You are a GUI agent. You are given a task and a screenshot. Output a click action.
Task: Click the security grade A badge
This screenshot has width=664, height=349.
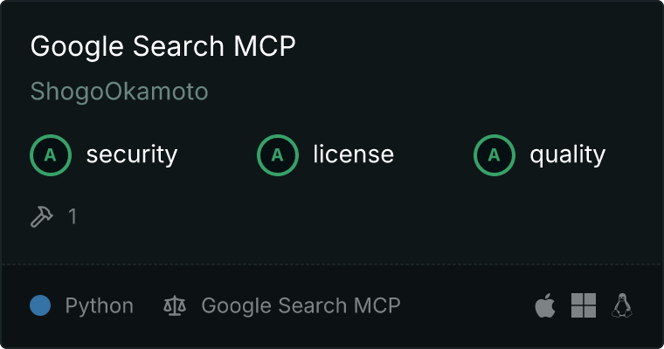[51, 155]
